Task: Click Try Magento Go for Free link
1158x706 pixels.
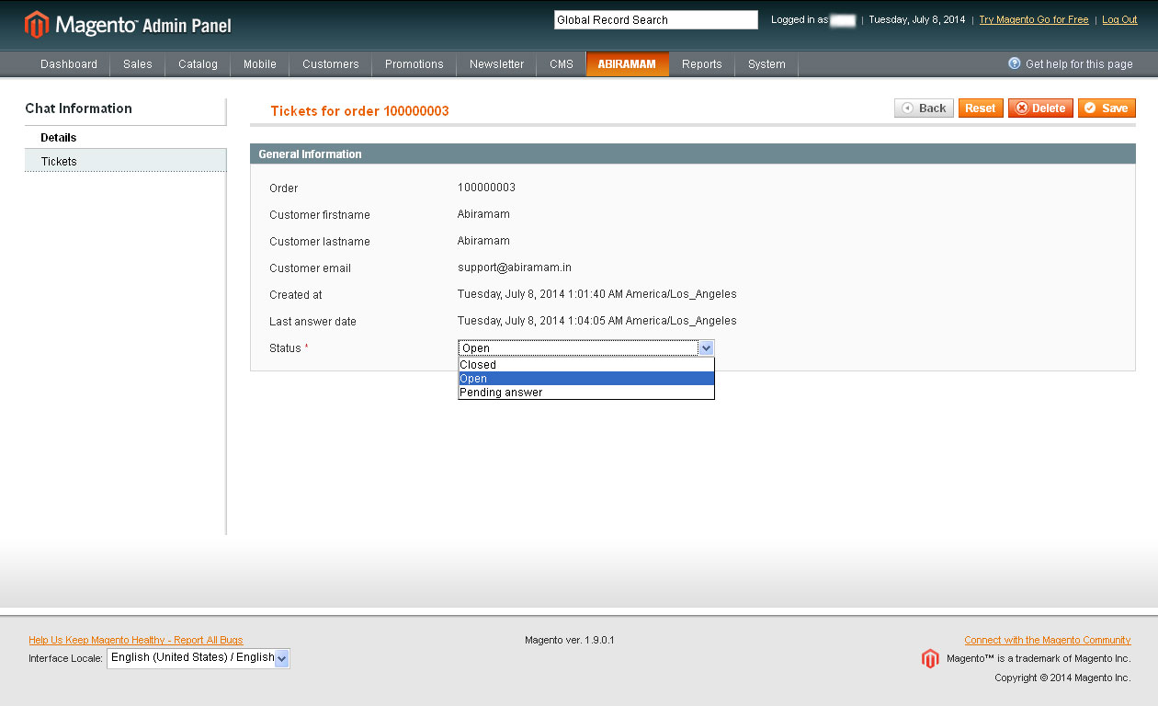Action: 1034,19
